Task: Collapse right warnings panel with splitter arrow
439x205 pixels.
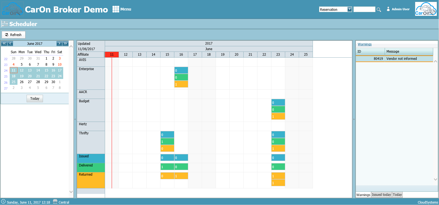Action: pos(354,119)
